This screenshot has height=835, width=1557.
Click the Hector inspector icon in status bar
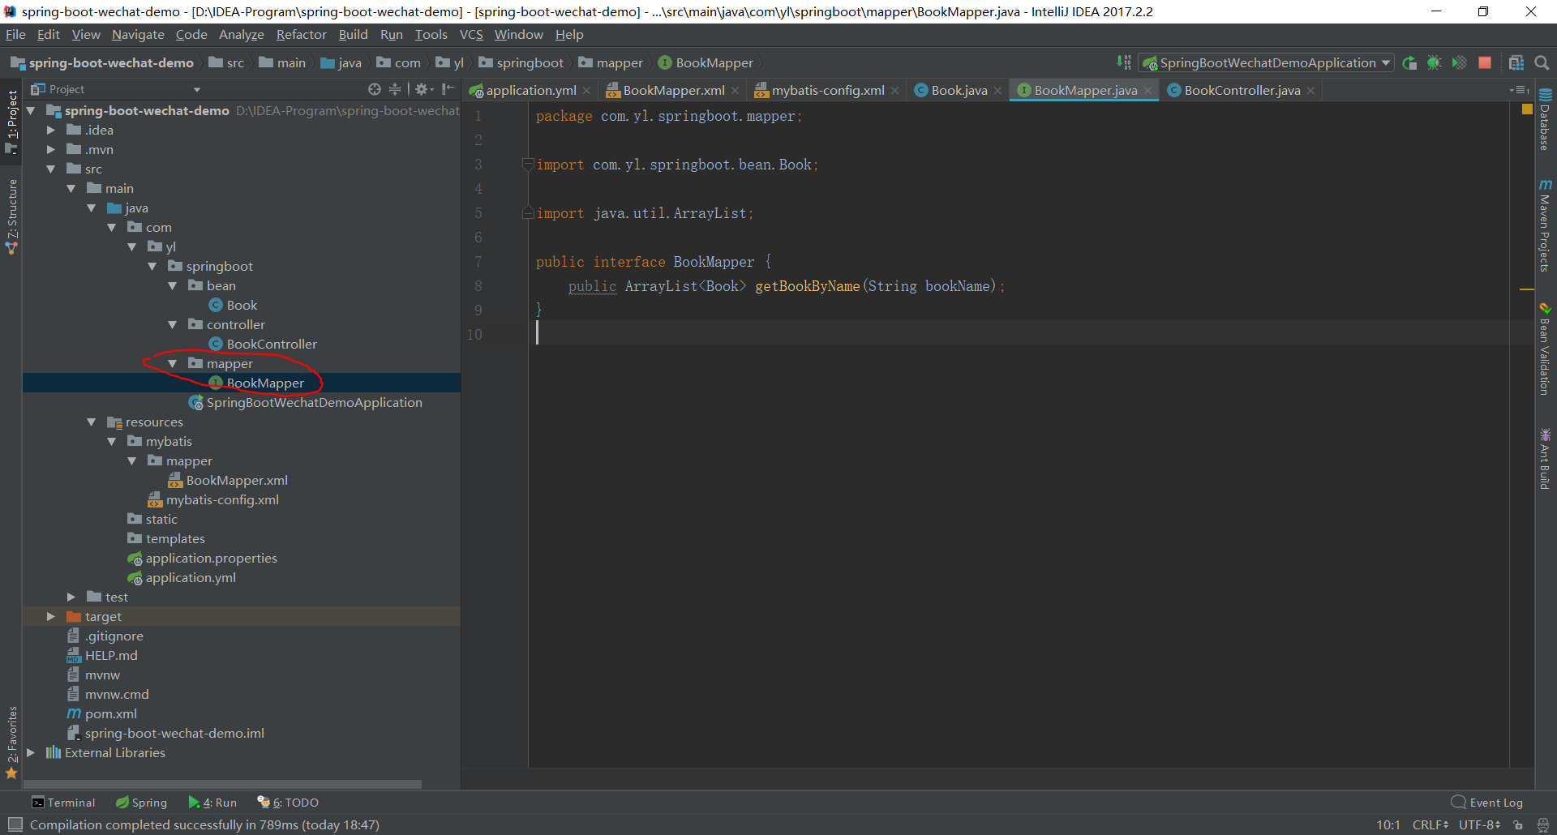coord(1543,824)
